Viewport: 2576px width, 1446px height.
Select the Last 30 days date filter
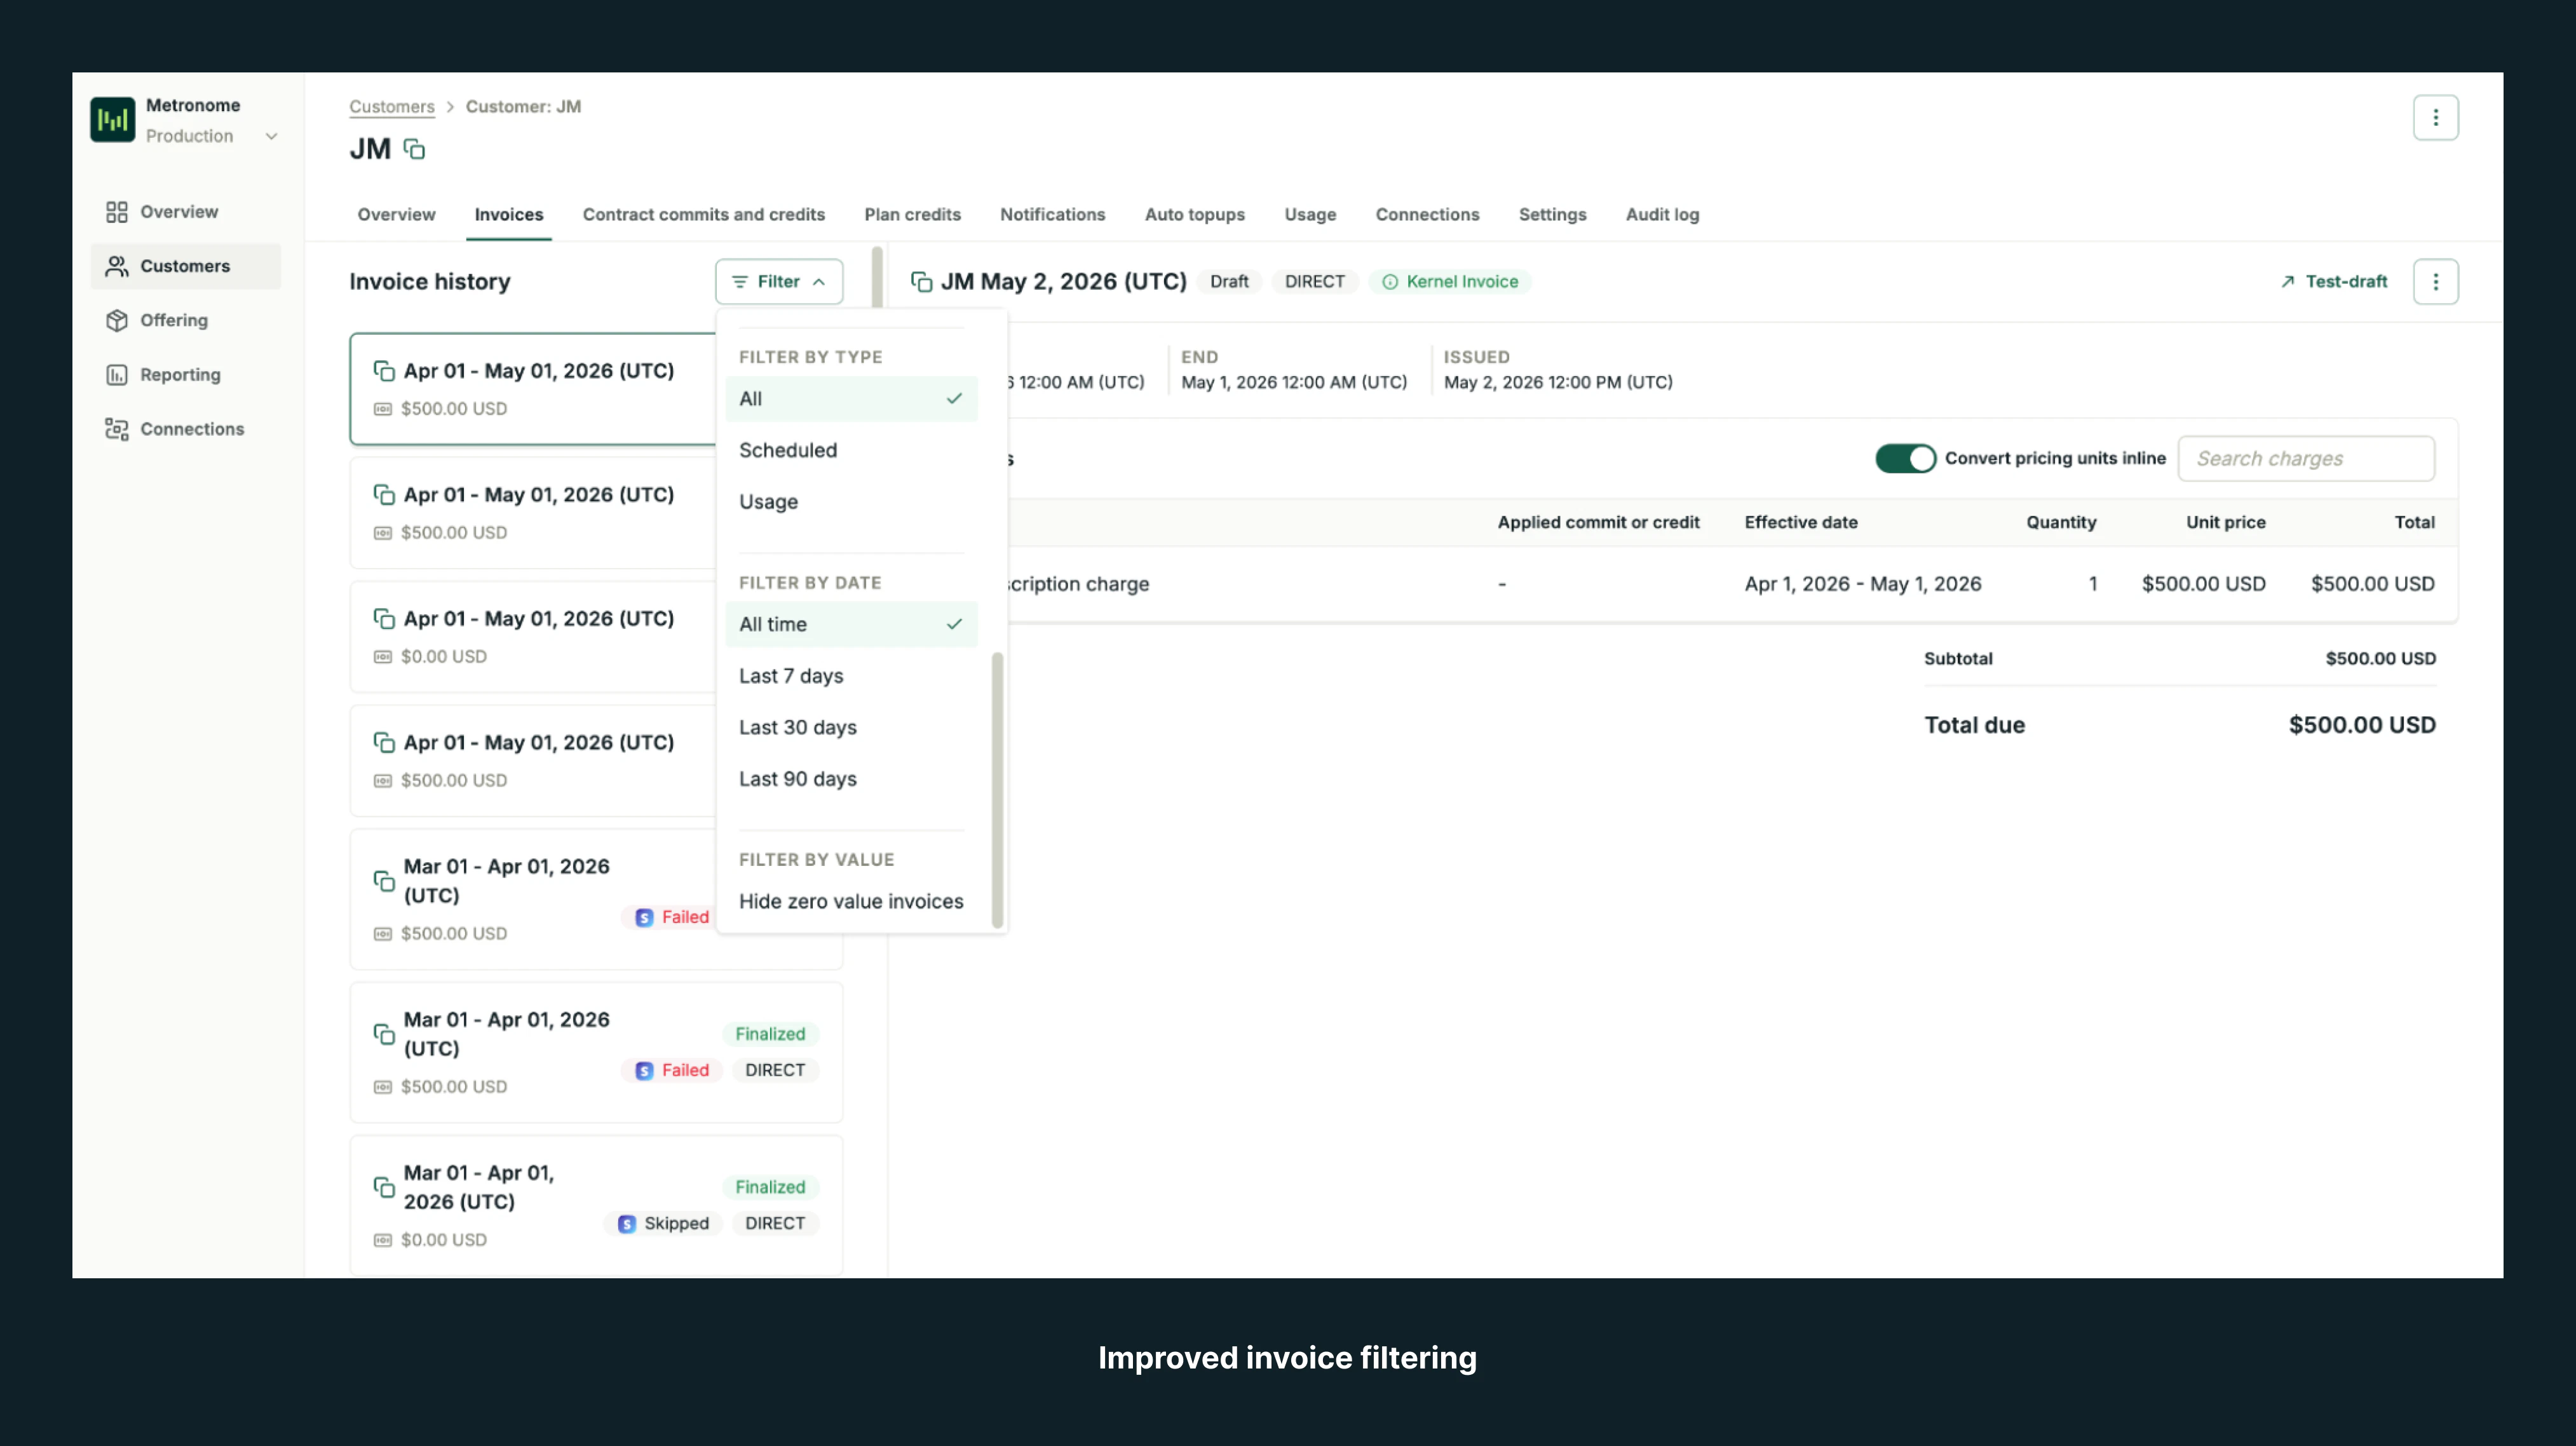(x=797, y=727)
